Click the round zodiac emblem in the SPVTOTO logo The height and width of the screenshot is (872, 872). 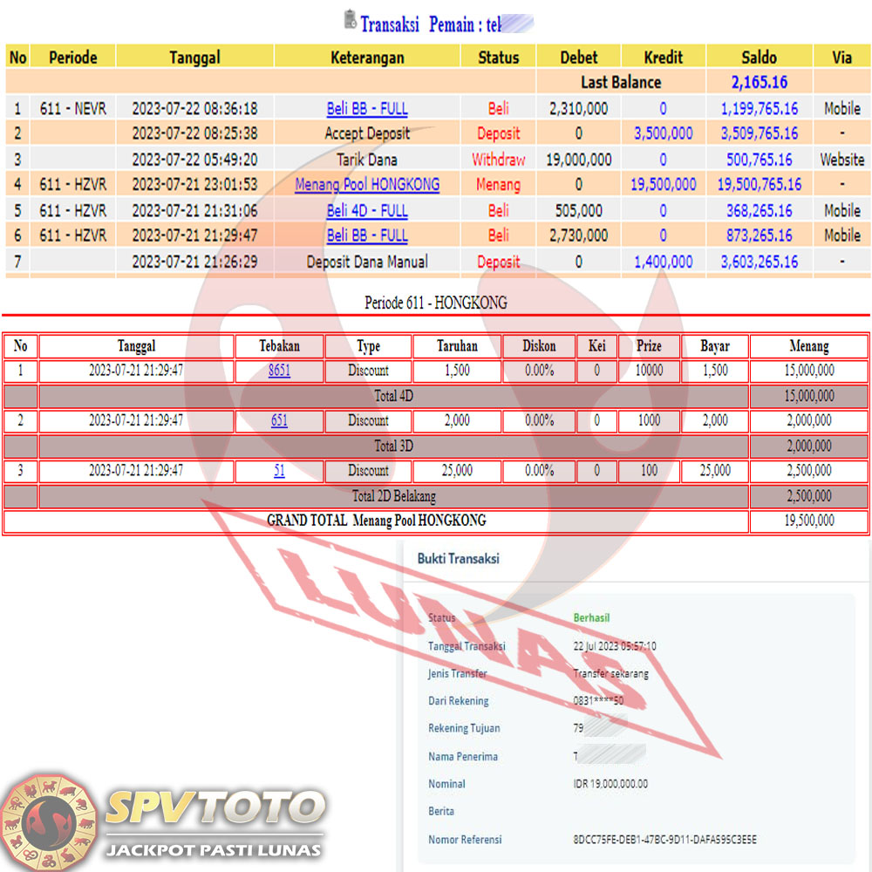[48, 820]
